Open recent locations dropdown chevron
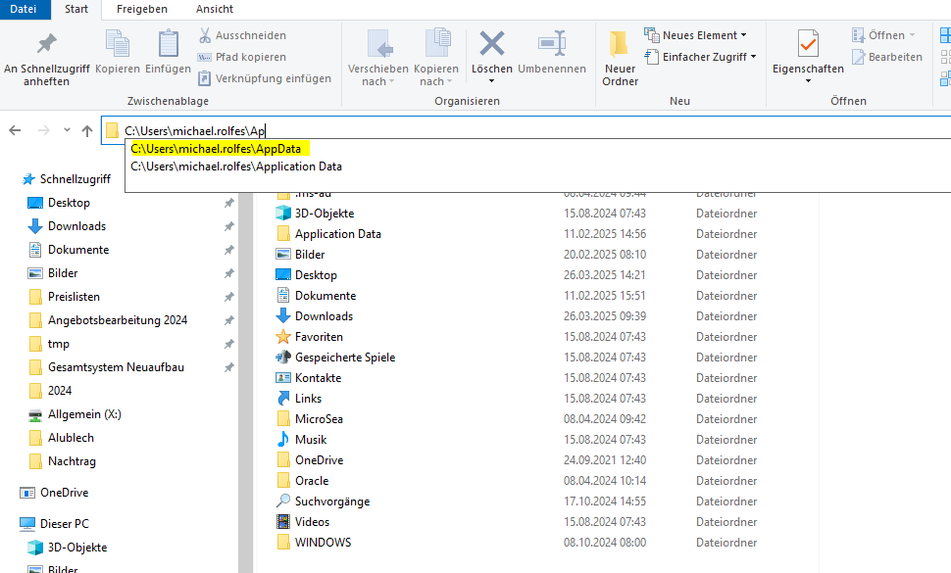Viewport: 951px width, 573px height. (67, 130)
